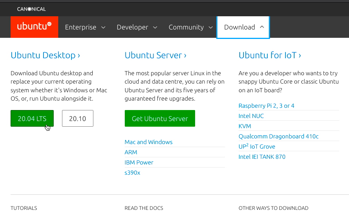
Task: Click the Ubuntu Desktop description paragraph
Action: tap(59, 86)
